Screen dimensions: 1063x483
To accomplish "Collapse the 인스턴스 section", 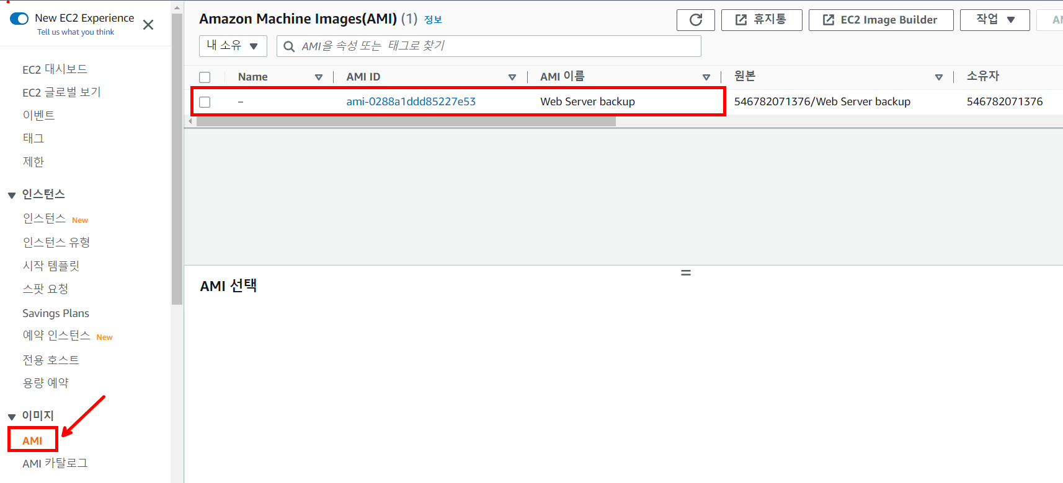I will (x=12, y=195).
